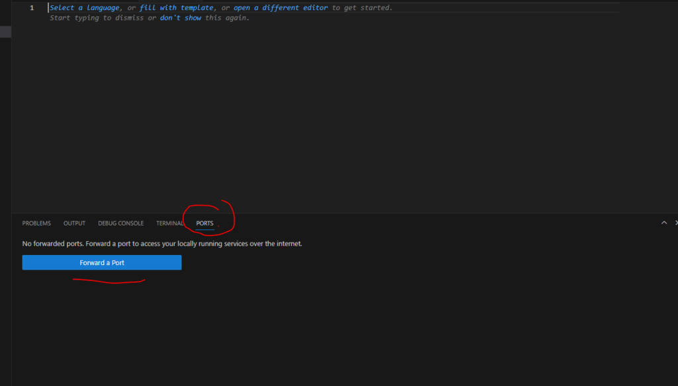Click line number 1 in the gutter
Image resolution: width=678 pixels, height=386 pixels.
pyautogui.click(x=31, y=7)
